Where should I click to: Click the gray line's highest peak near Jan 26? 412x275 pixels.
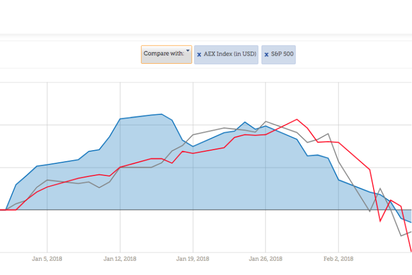point(266,121)
